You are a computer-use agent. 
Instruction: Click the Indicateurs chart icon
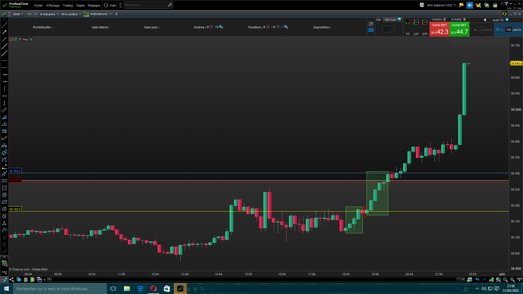pos(86,14)
